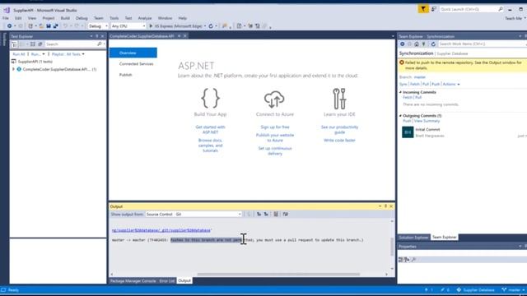Click Push link under Outgoing Commits
Image resolution: width=527 pixels, height=296 pixels.
[x=407, y=121]
